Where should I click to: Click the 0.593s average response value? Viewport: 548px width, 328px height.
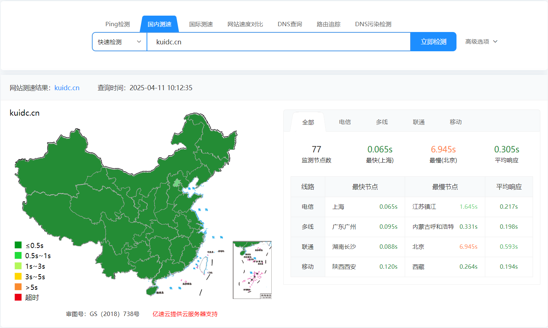tap(509, 247)
